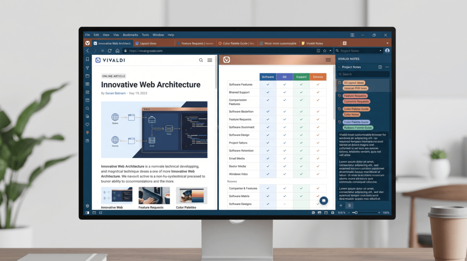Viewport: 467px width, 261px height.
Task: Toggle list view button beside add note
Action: coord(349,206)
